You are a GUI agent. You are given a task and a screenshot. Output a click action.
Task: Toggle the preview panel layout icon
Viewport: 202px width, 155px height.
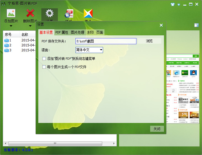tap(196, 25)
